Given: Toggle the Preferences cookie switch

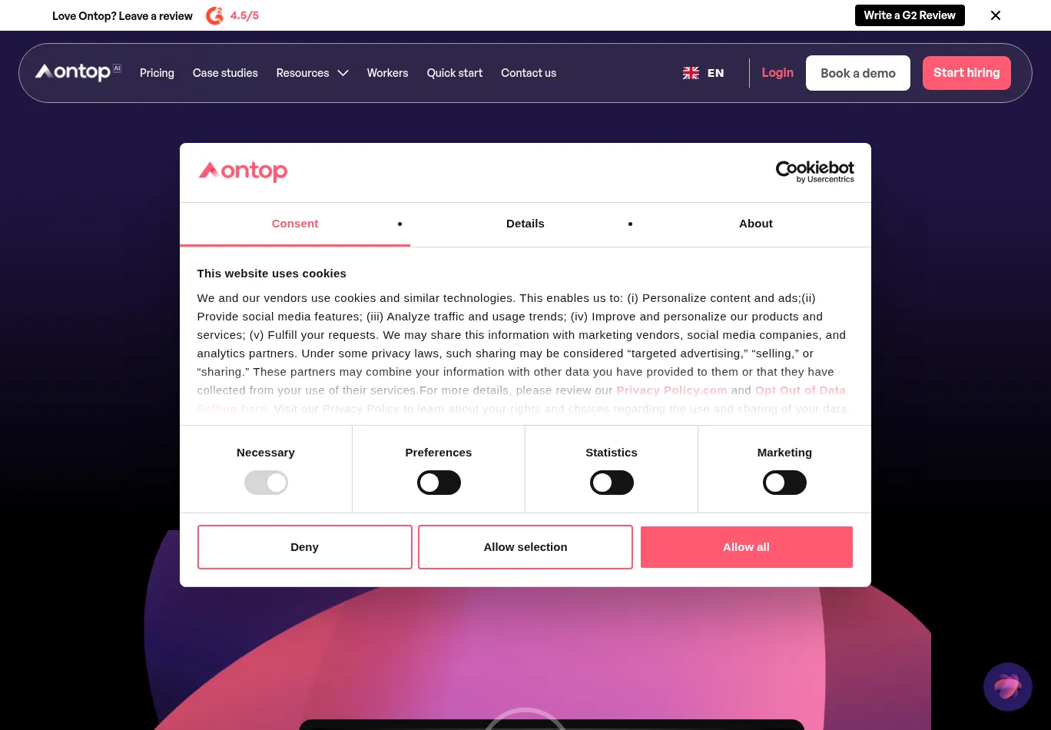Looking at the screenshot, I should pyautogui.click(x=439, y=483).
